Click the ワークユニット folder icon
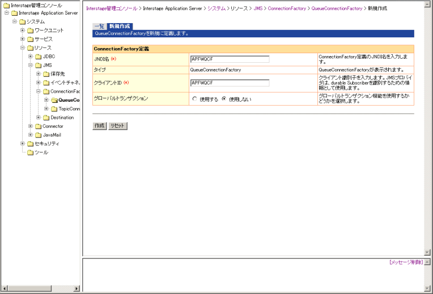The height and width of the screenshot is (294, 433). [31, 31]
